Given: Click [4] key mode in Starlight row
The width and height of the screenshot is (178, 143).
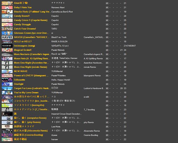Looking at the screenshot, I should 107,84.
